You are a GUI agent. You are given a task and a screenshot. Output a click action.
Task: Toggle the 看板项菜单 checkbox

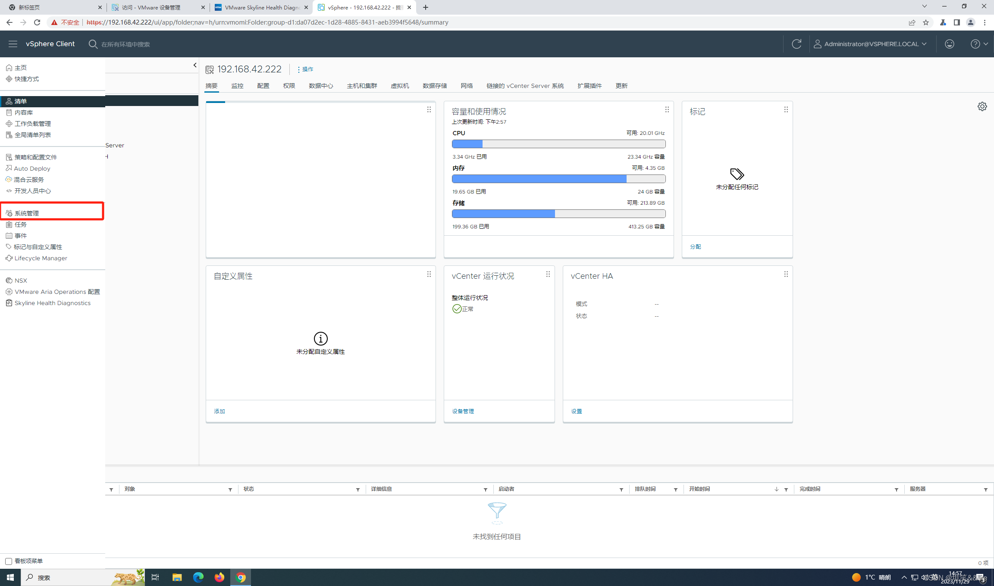pos(9,561)
